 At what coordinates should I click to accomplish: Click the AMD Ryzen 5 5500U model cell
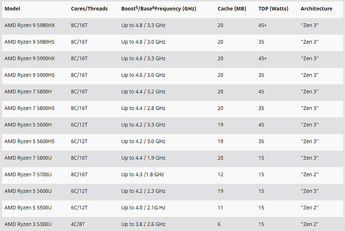pos(28,207)
